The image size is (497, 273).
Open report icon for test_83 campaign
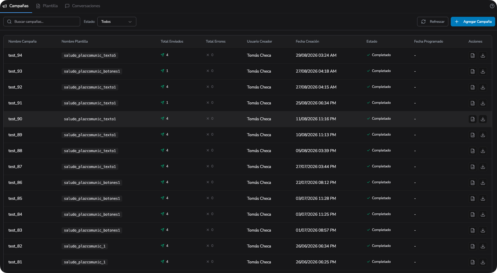pyautogui.click(x=473, y=230)
